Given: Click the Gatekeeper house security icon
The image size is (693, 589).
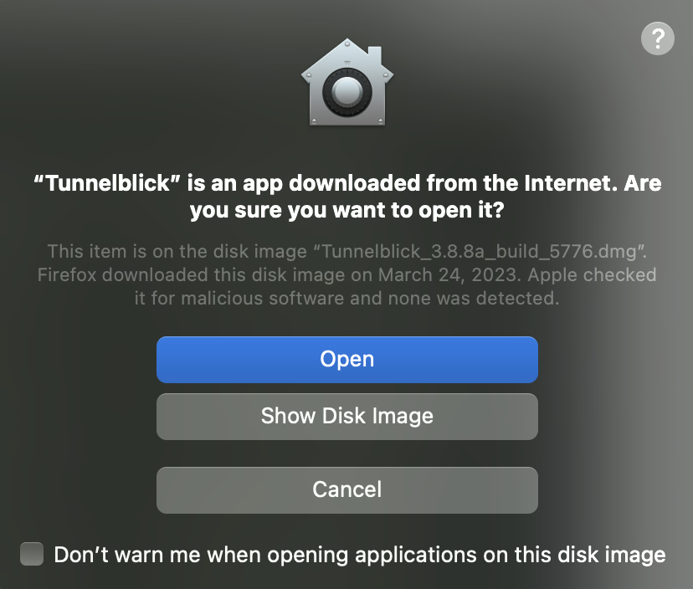Looking at the screenshot, I should click(x=347, y=82).
